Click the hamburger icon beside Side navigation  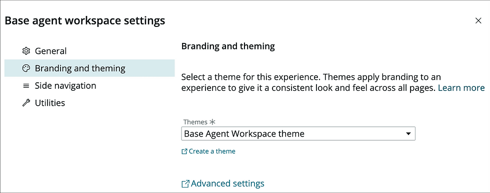coord(26,86)
